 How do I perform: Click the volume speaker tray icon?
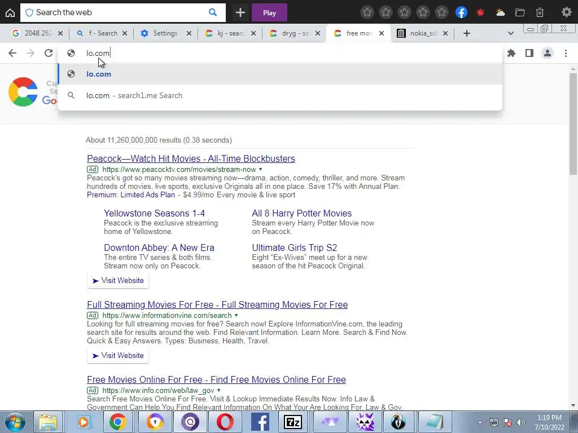pyautogui.click(x=521, y=422)
